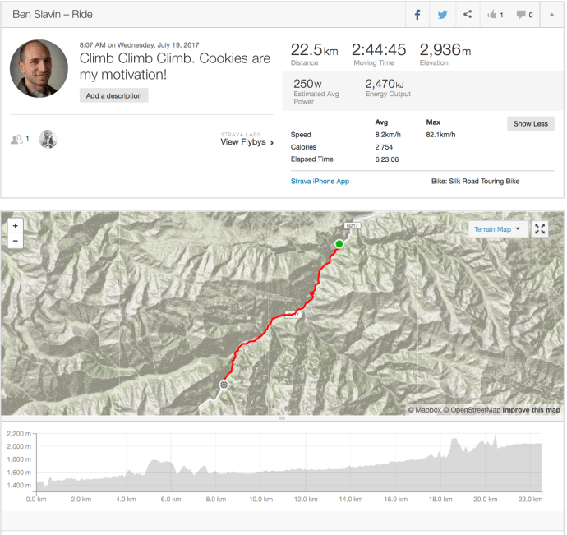Click the small kudos-giver avatar
567x535 pixels.
(x=48, y=139)
